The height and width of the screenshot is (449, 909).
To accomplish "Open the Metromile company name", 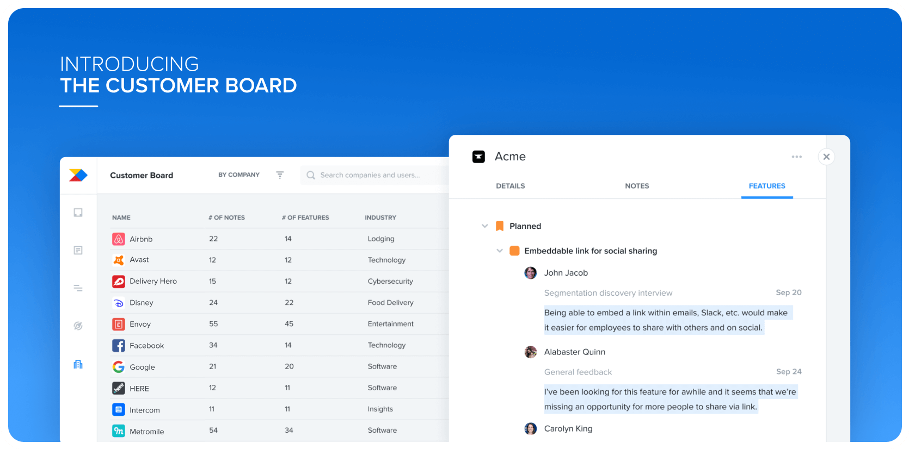I will (x=147, y=432).
